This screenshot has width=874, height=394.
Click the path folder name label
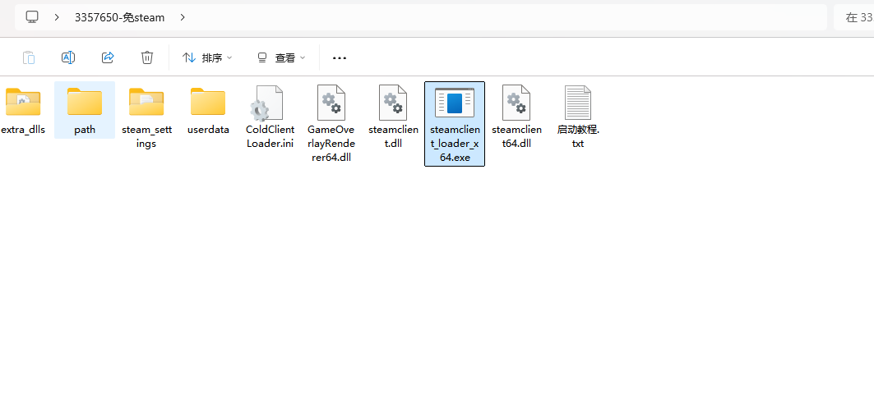click(x=85, y=131)
